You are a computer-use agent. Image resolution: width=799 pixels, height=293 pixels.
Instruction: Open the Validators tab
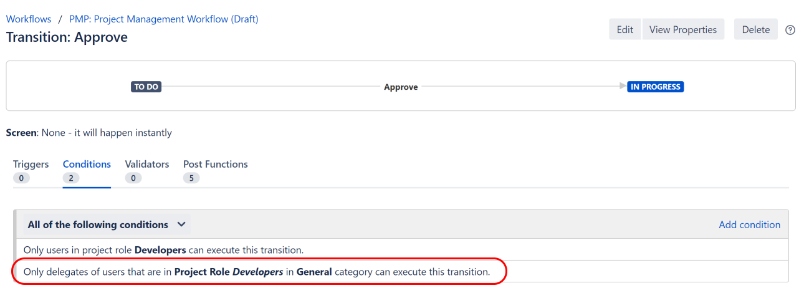pyautogui.click(x=147, y=165)
